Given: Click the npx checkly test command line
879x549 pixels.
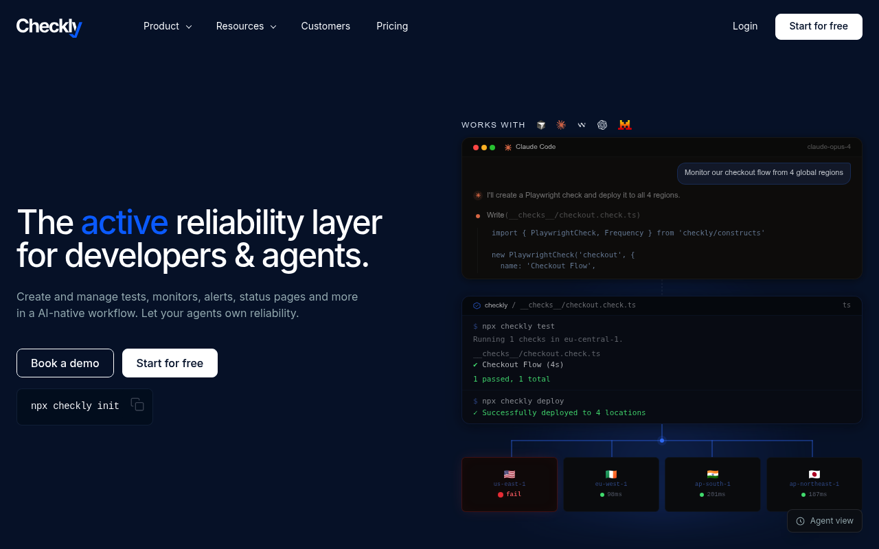Looking at the screenshot, I should (514, 327).
